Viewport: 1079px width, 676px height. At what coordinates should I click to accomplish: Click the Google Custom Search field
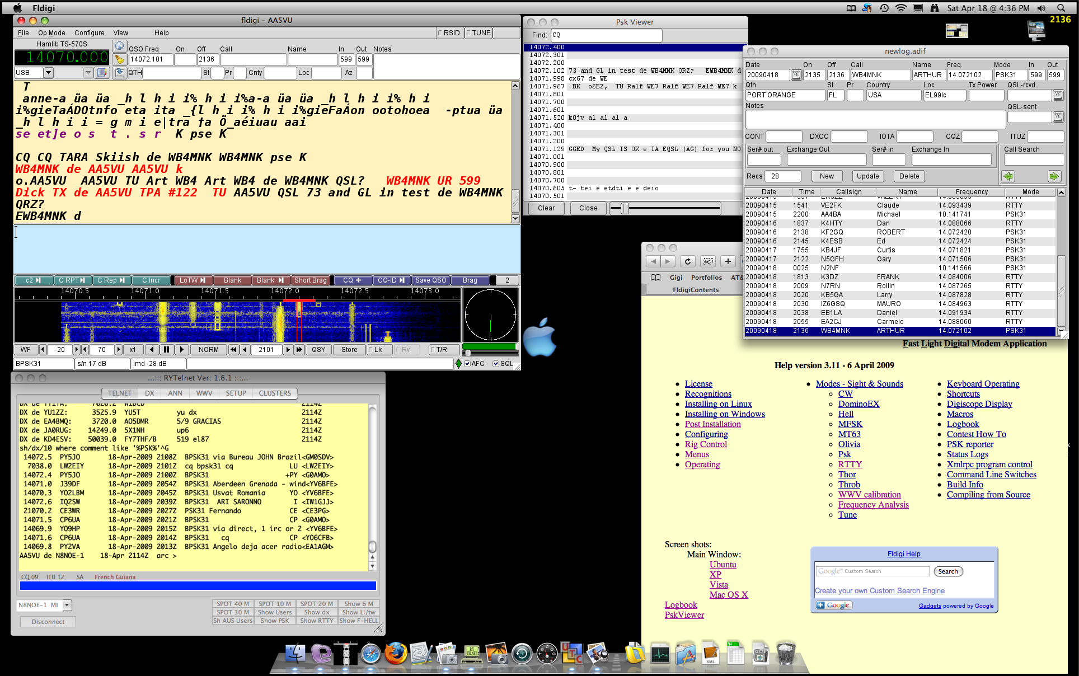click(x=872, y=571)
